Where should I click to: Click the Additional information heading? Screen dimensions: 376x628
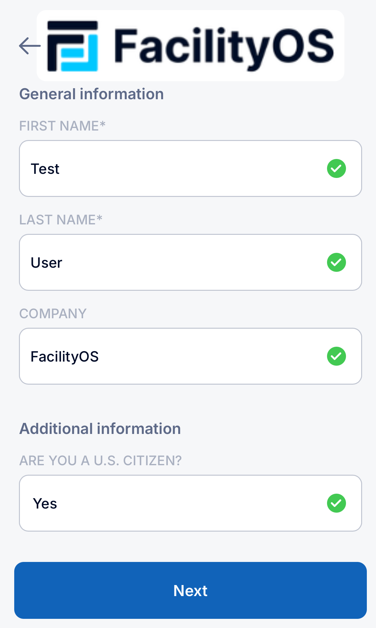point(100,429)
